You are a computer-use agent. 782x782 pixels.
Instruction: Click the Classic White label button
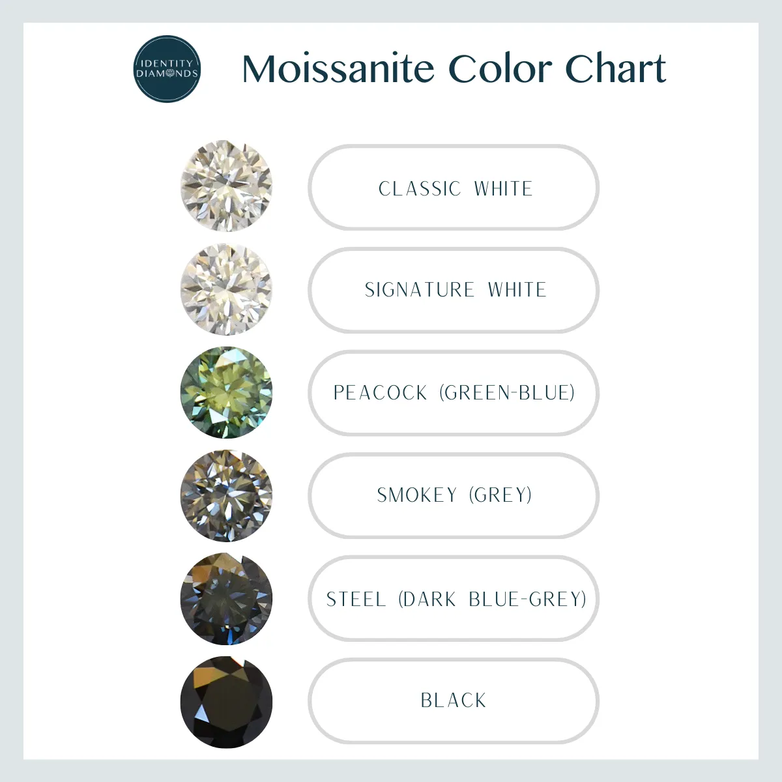(454, 188)
